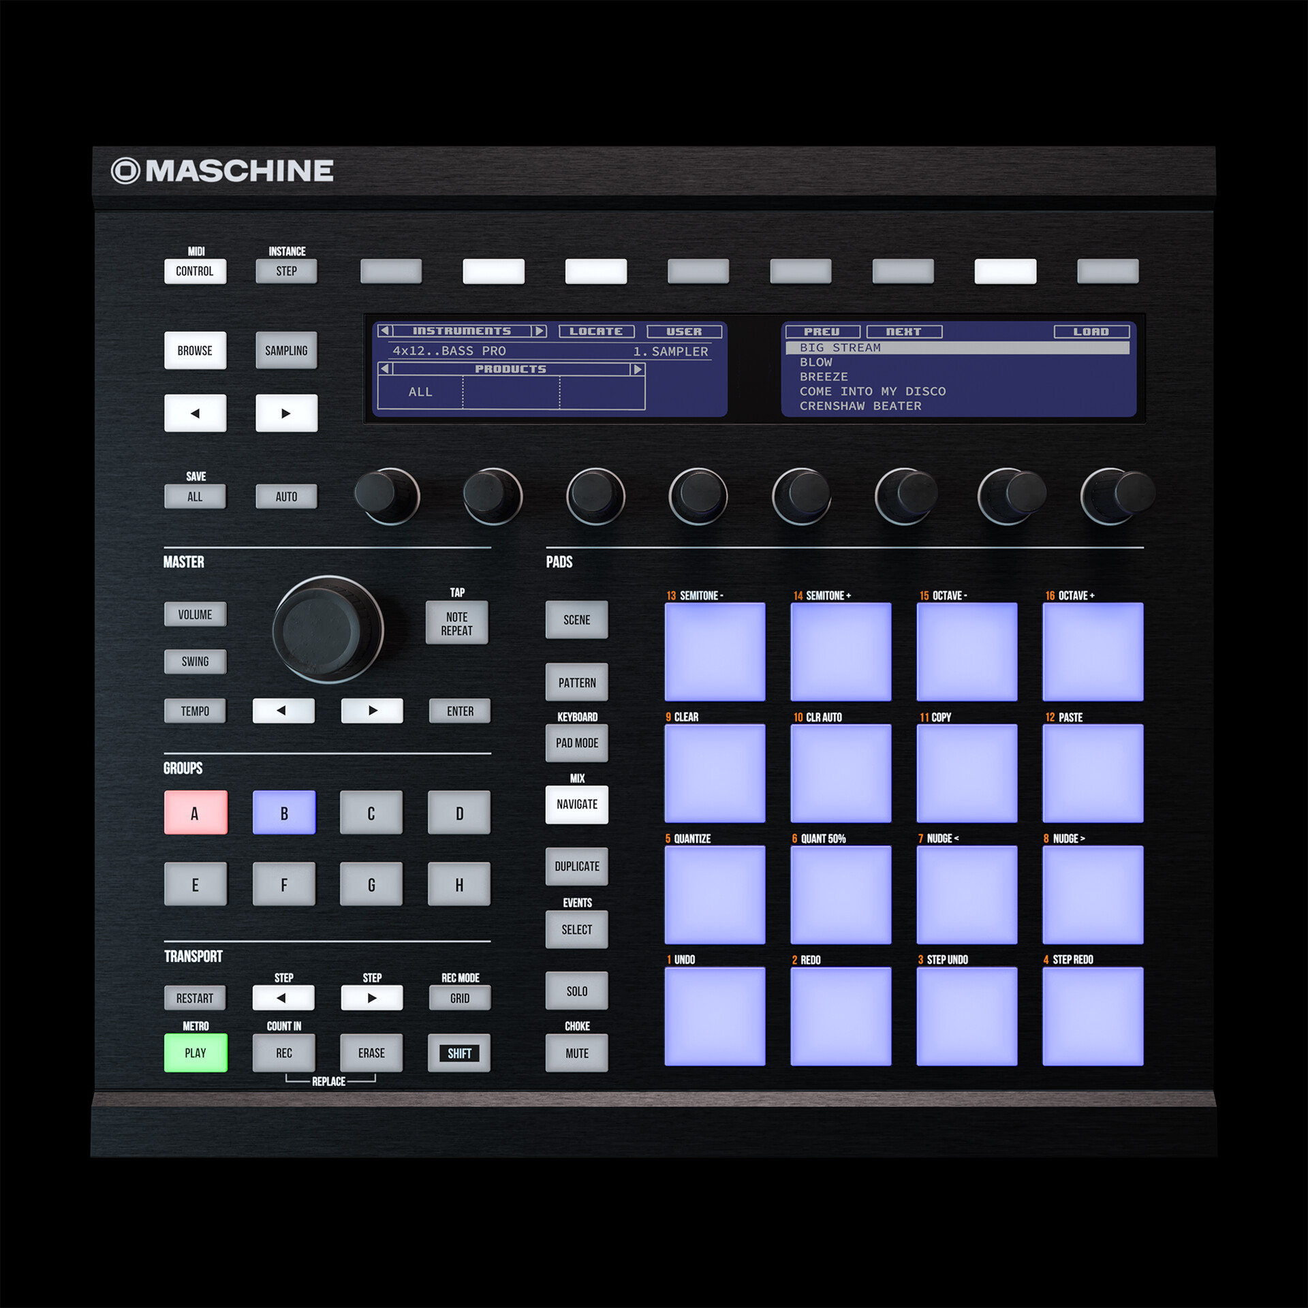Image resolution: width=1308 pixels, height=1308 pixels.
Task: Enter SAMPLING mode
Action: click(285, 350)
